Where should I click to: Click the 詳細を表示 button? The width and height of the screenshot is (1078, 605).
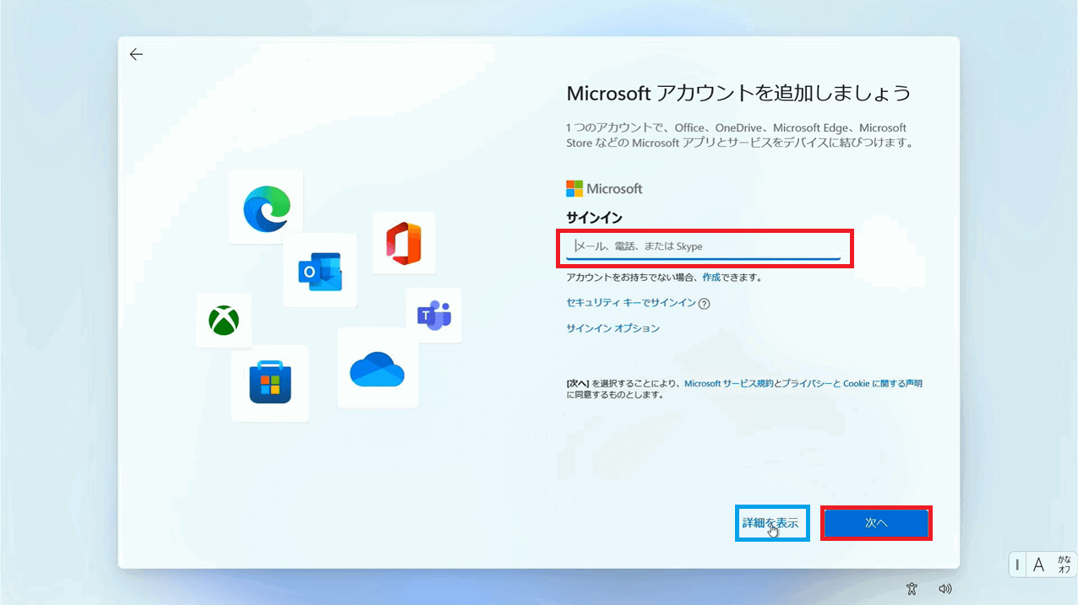point(772,523)
